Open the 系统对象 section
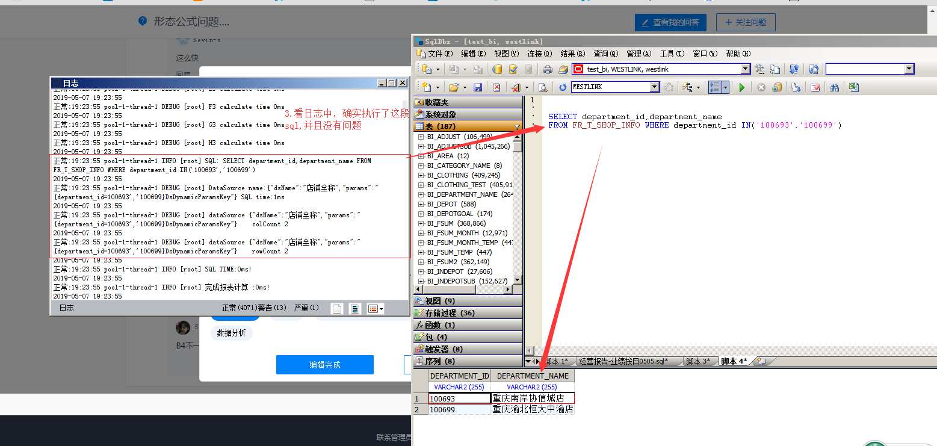The height and width of the screenshot is (446, 937). point(468,114)
